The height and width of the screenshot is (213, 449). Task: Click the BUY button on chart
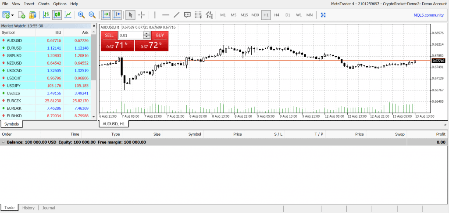(160, 35)
